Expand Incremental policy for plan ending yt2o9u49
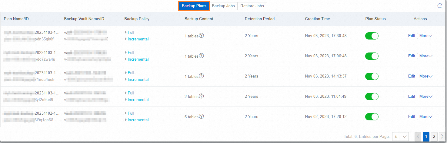The width and height of the screenshot is (447, 143). [x=137, y=100]
